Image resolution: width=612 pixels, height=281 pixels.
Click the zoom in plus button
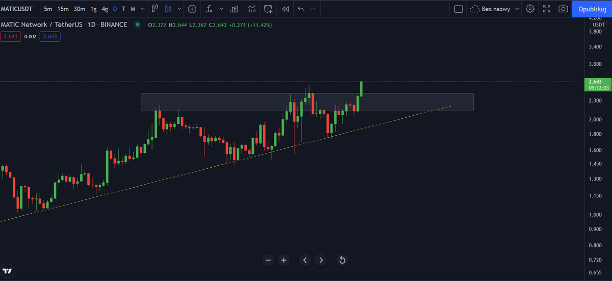(x=284, y=260)
